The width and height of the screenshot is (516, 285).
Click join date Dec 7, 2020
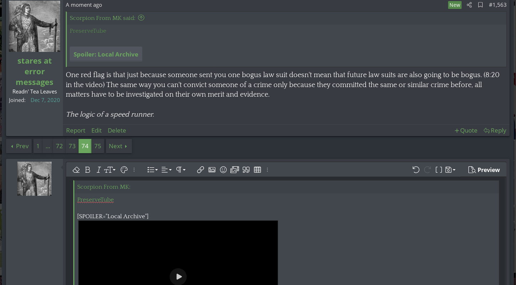point(45,100)
